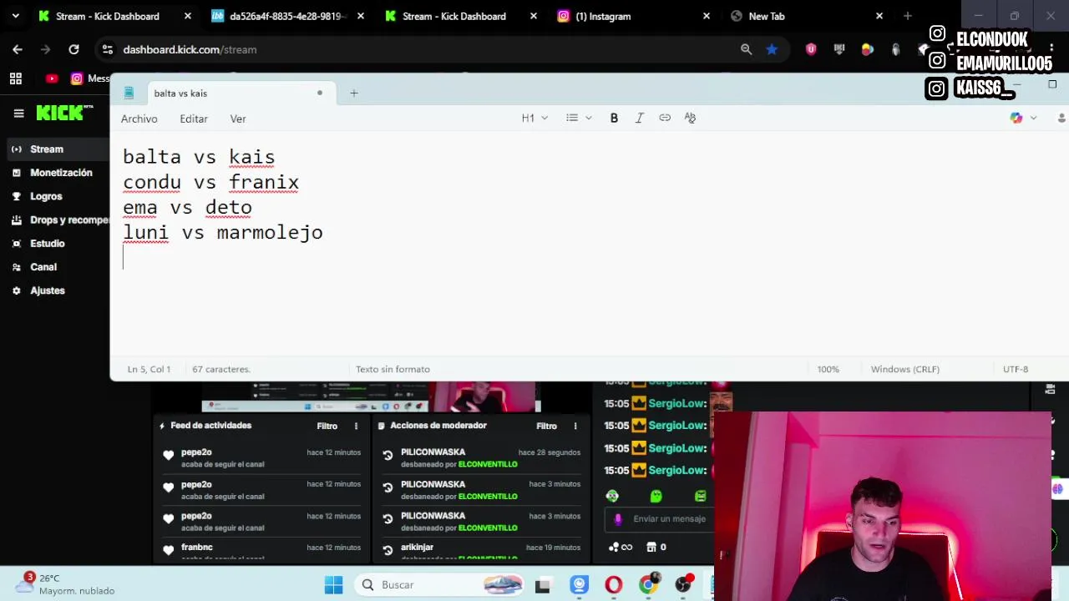1069x601 pixels.
Task: Go back in the browser
Action: click(x=18, y=49)
